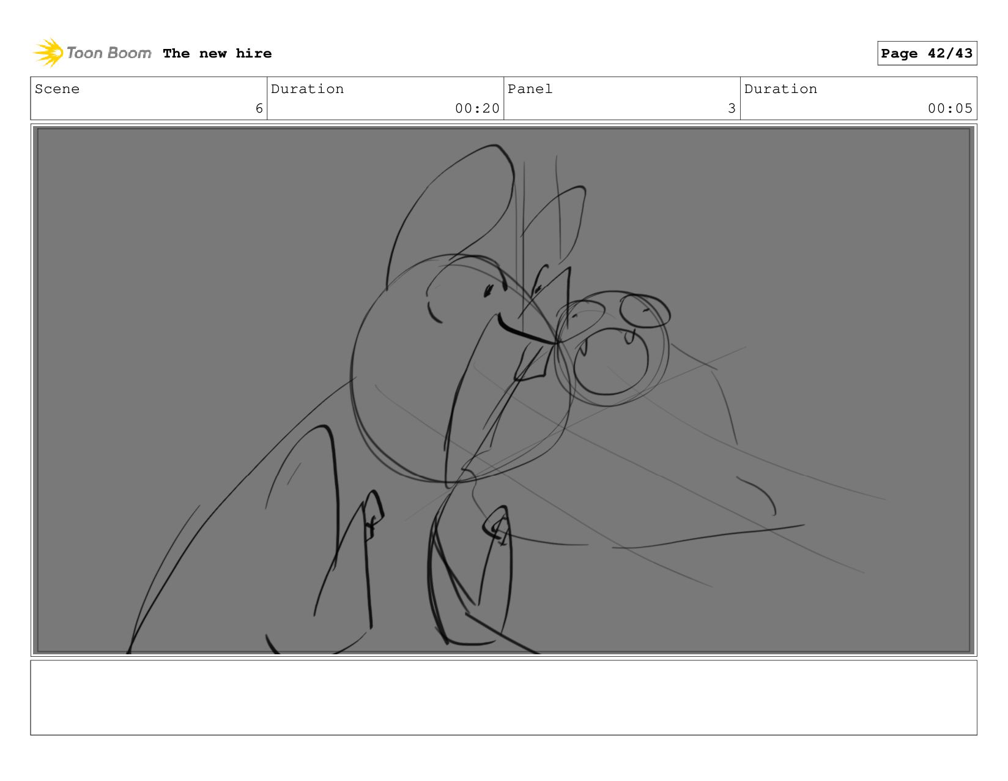The height and width of the screenshot is (781, 1008).
Task: Click the Toon Boom logo
Action: click(x=92, y=53)
